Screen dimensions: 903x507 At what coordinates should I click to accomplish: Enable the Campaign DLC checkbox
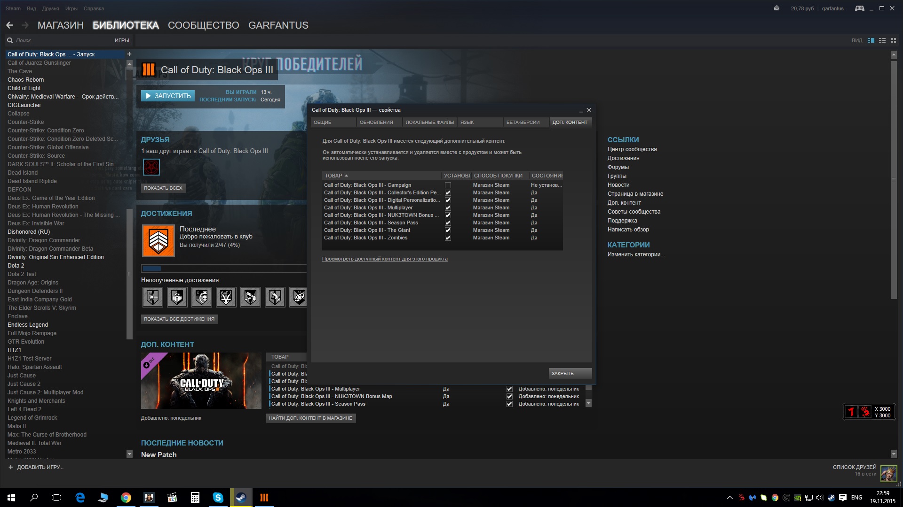pos(448,185)
